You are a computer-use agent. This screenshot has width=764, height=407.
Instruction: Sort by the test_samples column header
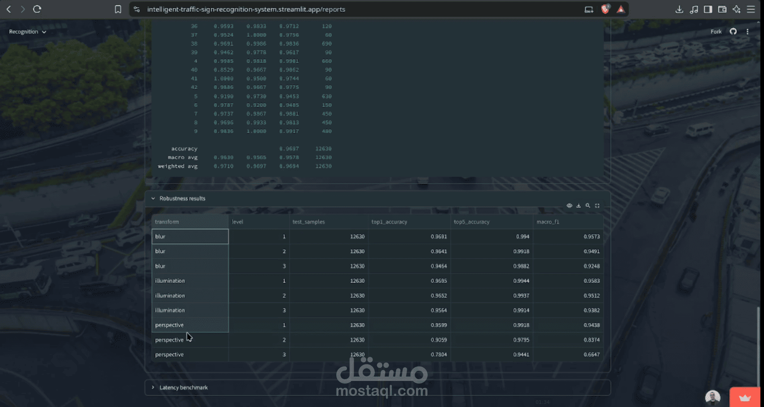329,222
